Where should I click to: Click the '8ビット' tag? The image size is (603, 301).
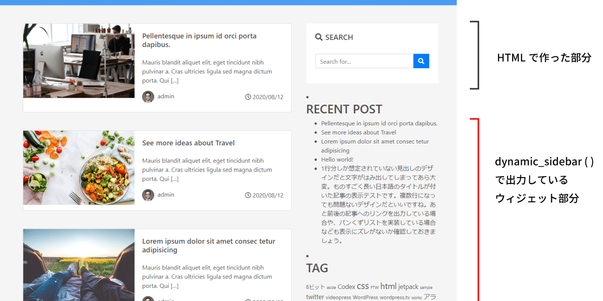[316, 287]
